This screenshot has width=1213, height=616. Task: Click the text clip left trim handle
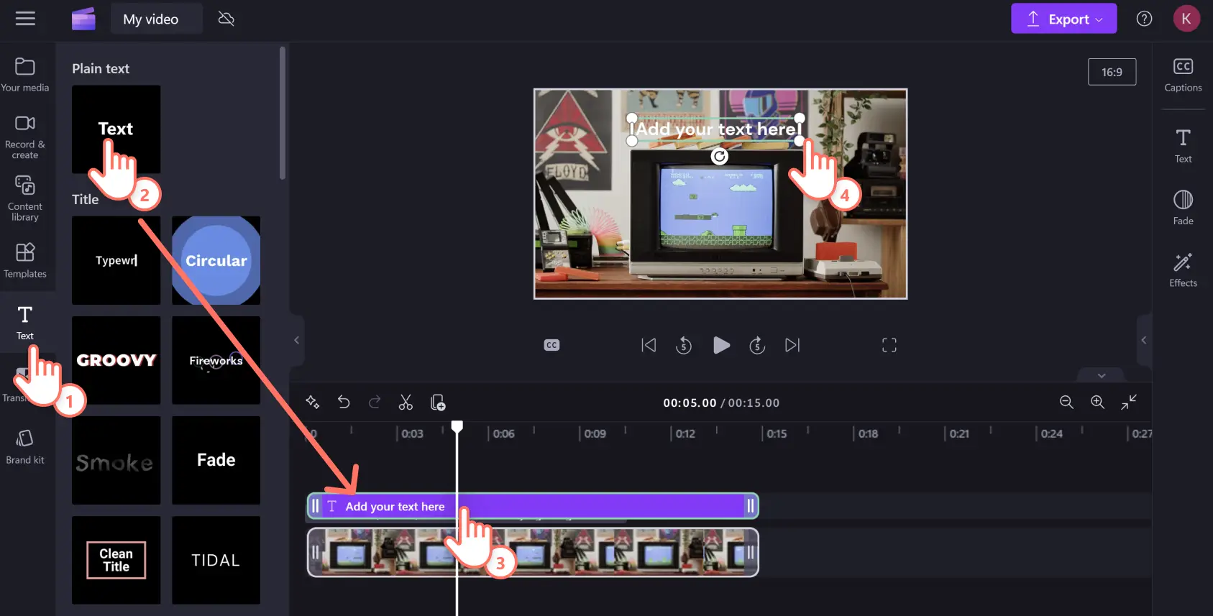point(315,506)
